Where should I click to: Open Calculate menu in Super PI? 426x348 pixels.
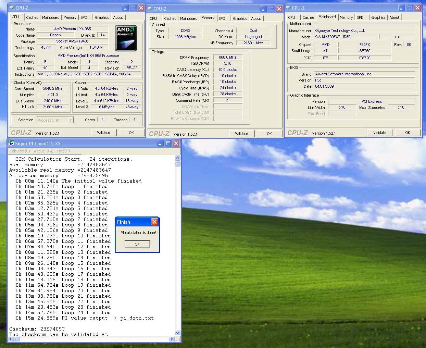coord(20,151)
